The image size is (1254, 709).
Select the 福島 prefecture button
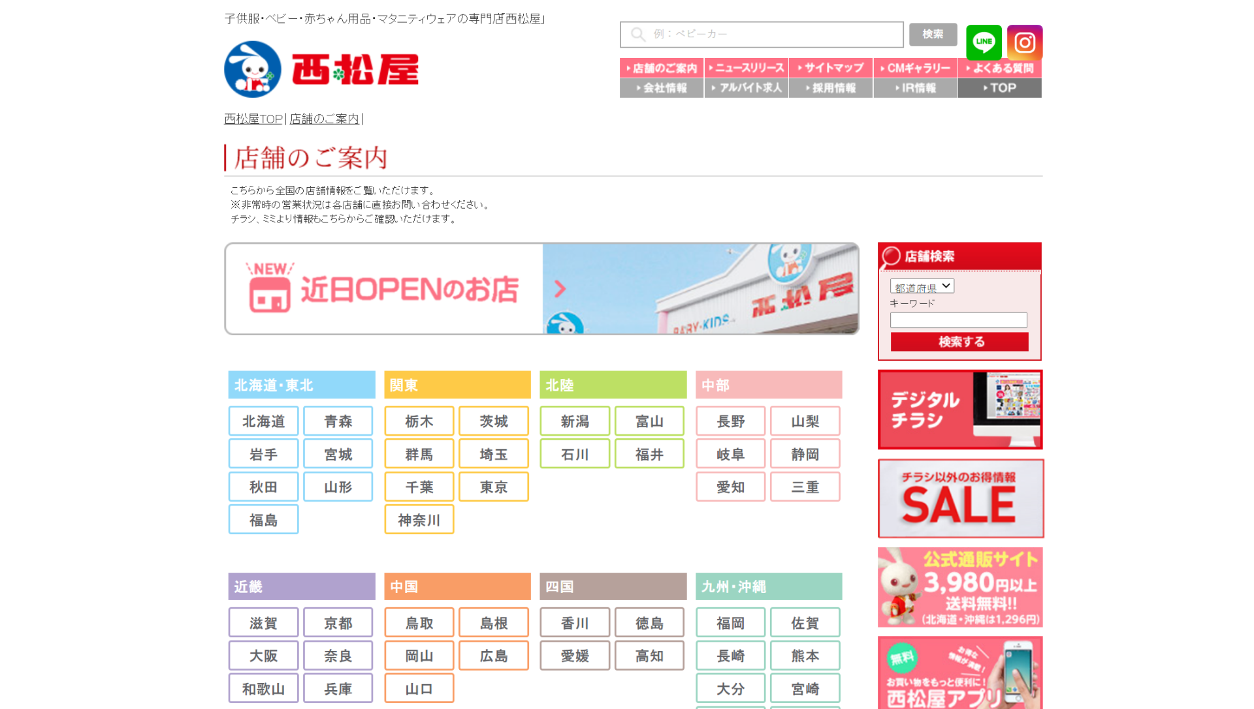tap(263, 520)
